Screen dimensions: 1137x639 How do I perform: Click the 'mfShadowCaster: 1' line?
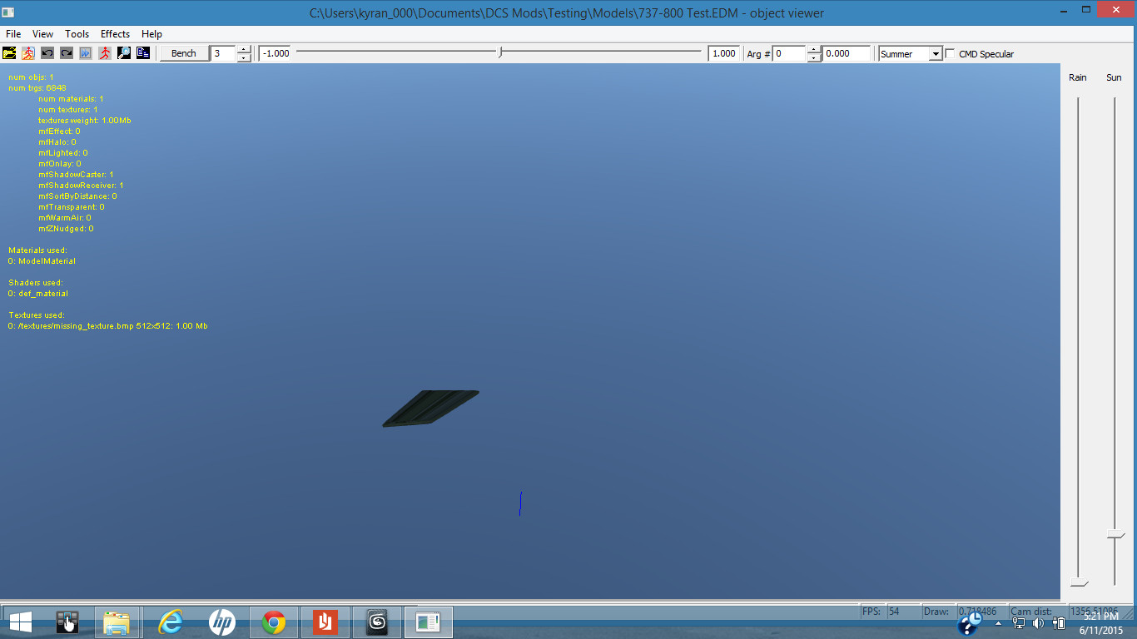click(x=76, y=175)
